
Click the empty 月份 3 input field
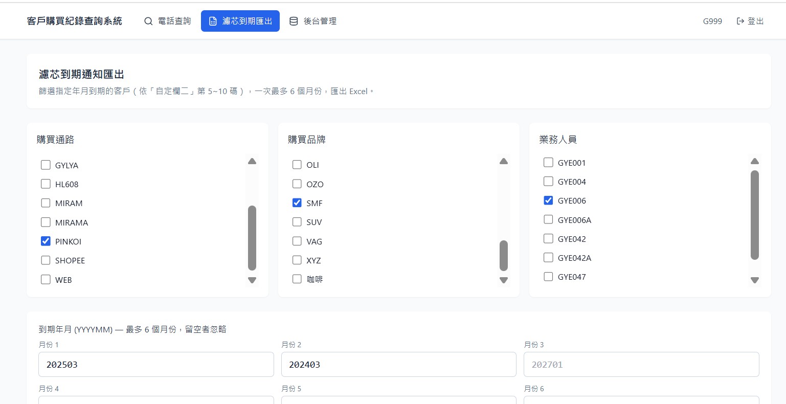(641, 365)
